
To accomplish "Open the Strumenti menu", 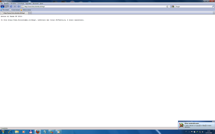I will 35,3.
